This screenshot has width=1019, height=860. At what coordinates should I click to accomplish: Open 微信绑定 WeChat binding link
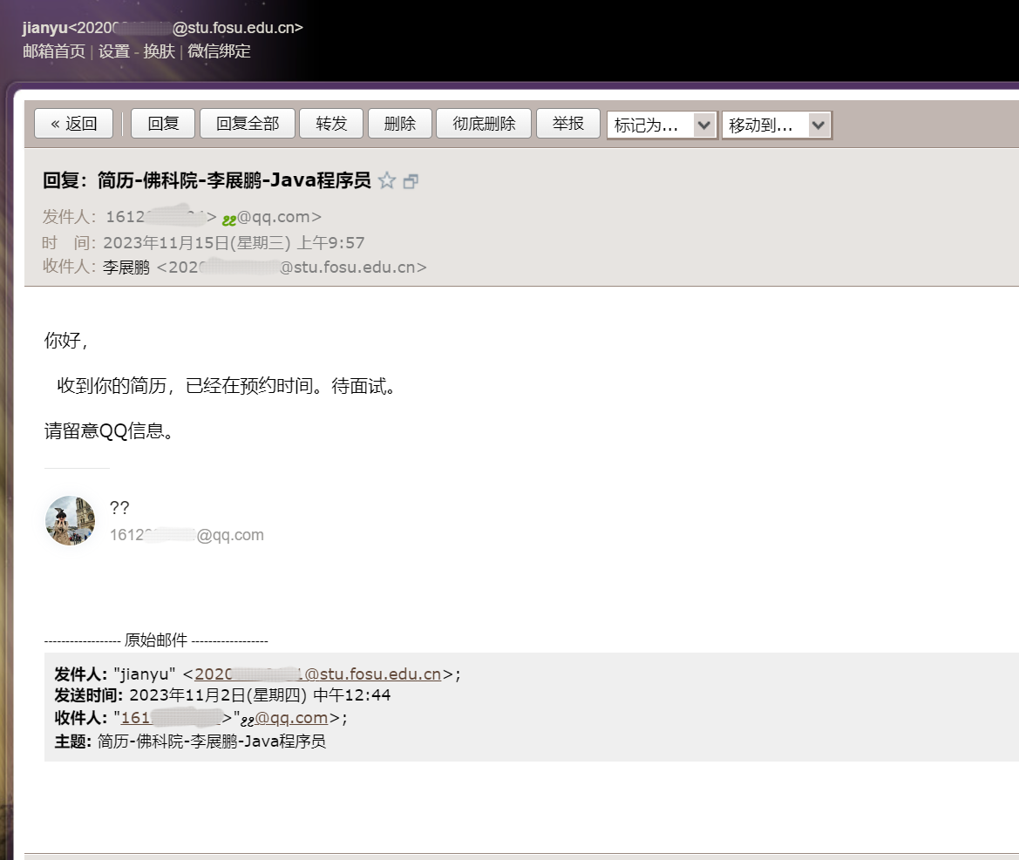(x=219, y=51)
